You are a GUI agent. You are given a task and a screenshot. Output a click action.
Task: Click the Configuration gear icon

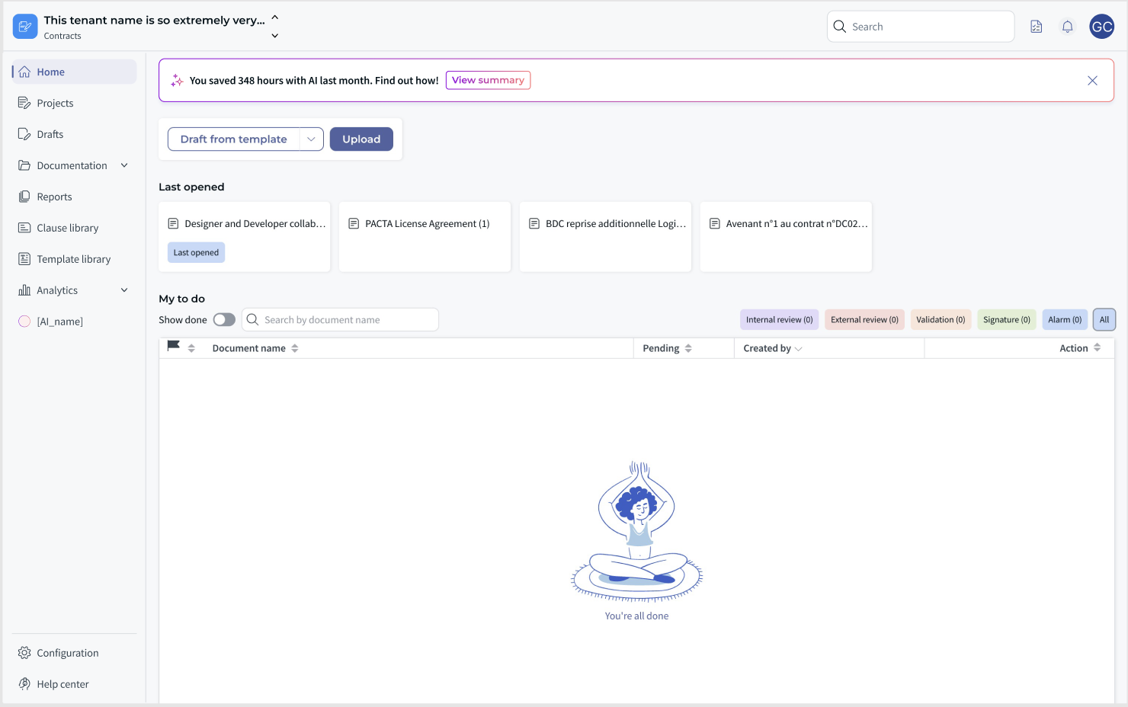click(x=24, y=653)
